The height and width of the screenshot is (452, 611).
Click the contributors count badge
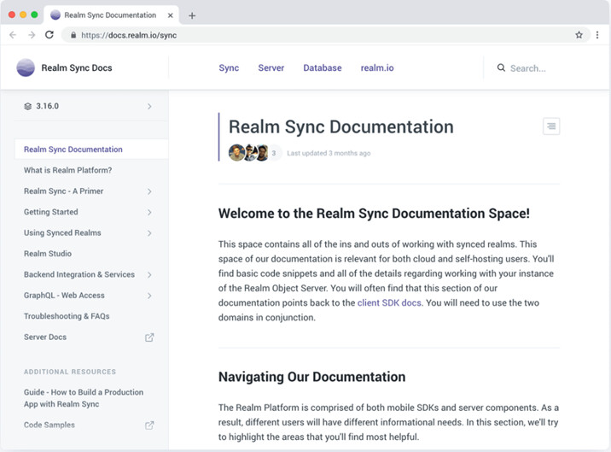pyautogui.click(x=274, y=153)
